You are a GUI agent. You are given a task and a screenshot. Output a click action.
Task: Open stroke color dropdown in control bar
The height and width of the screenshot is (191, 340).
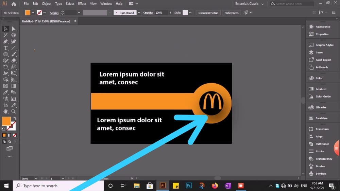[45, 13]
